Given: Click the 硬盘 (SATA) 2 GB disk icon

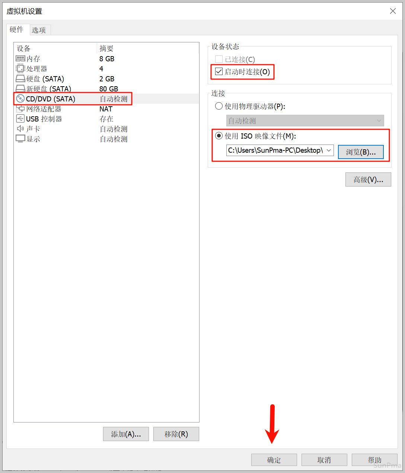Looking at the screenshot, I should tap(20, 79).
